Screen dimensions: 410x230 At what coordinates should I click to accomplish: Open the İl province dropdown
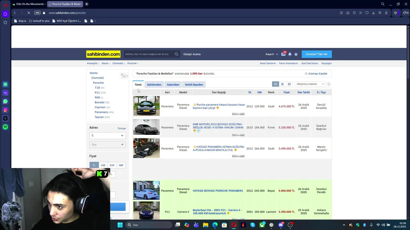tap(107, 135)
